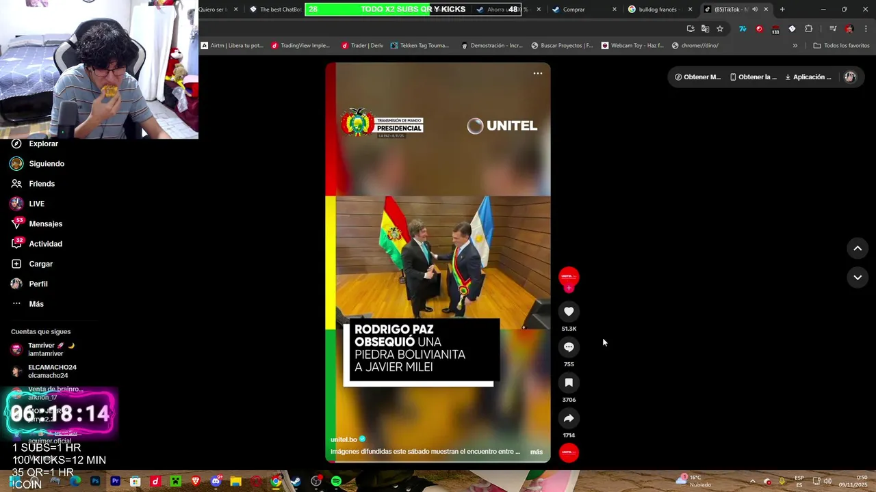The height and width of the screenshot is (492, 876).
Task: Like the Unitel video with the heart
Action: pyautogui.click(x=569, y=312)
